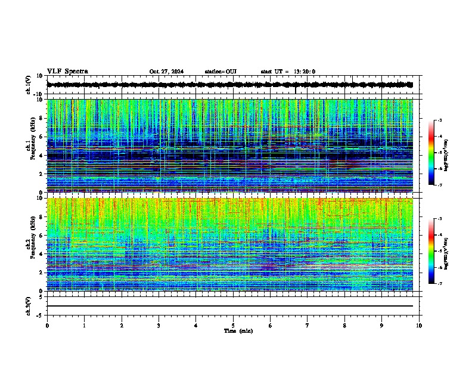Click the time axis tick label "0"

click(x=47, y=326)
